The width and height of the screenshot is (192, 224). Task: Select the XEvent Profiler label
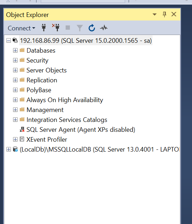(x=47, y=140)
